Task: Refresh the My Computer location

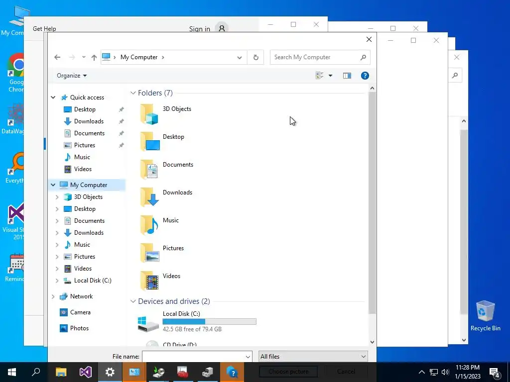Action: pyautogui.click(x=255, y=57)
